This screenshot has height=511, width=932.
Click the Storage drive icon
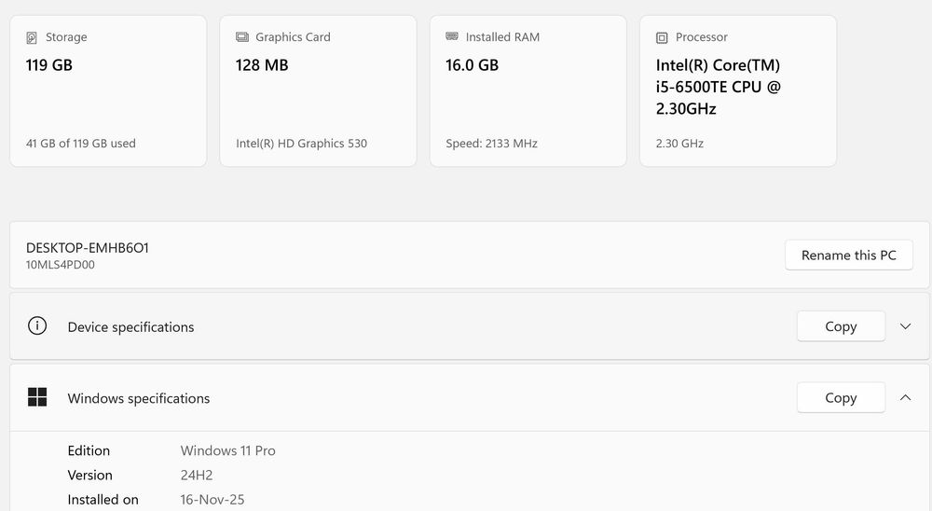(x=33, y=38)
